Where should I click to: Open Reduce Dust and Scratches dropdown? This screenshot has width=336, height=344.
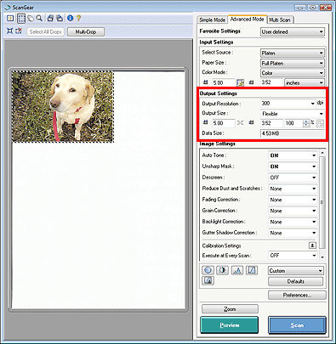[x=293, y=189]
